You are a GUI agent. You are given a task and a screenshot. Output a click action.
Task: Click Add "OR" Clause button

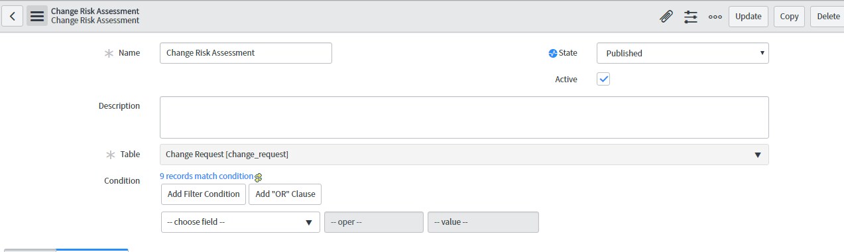coord(285,194)
